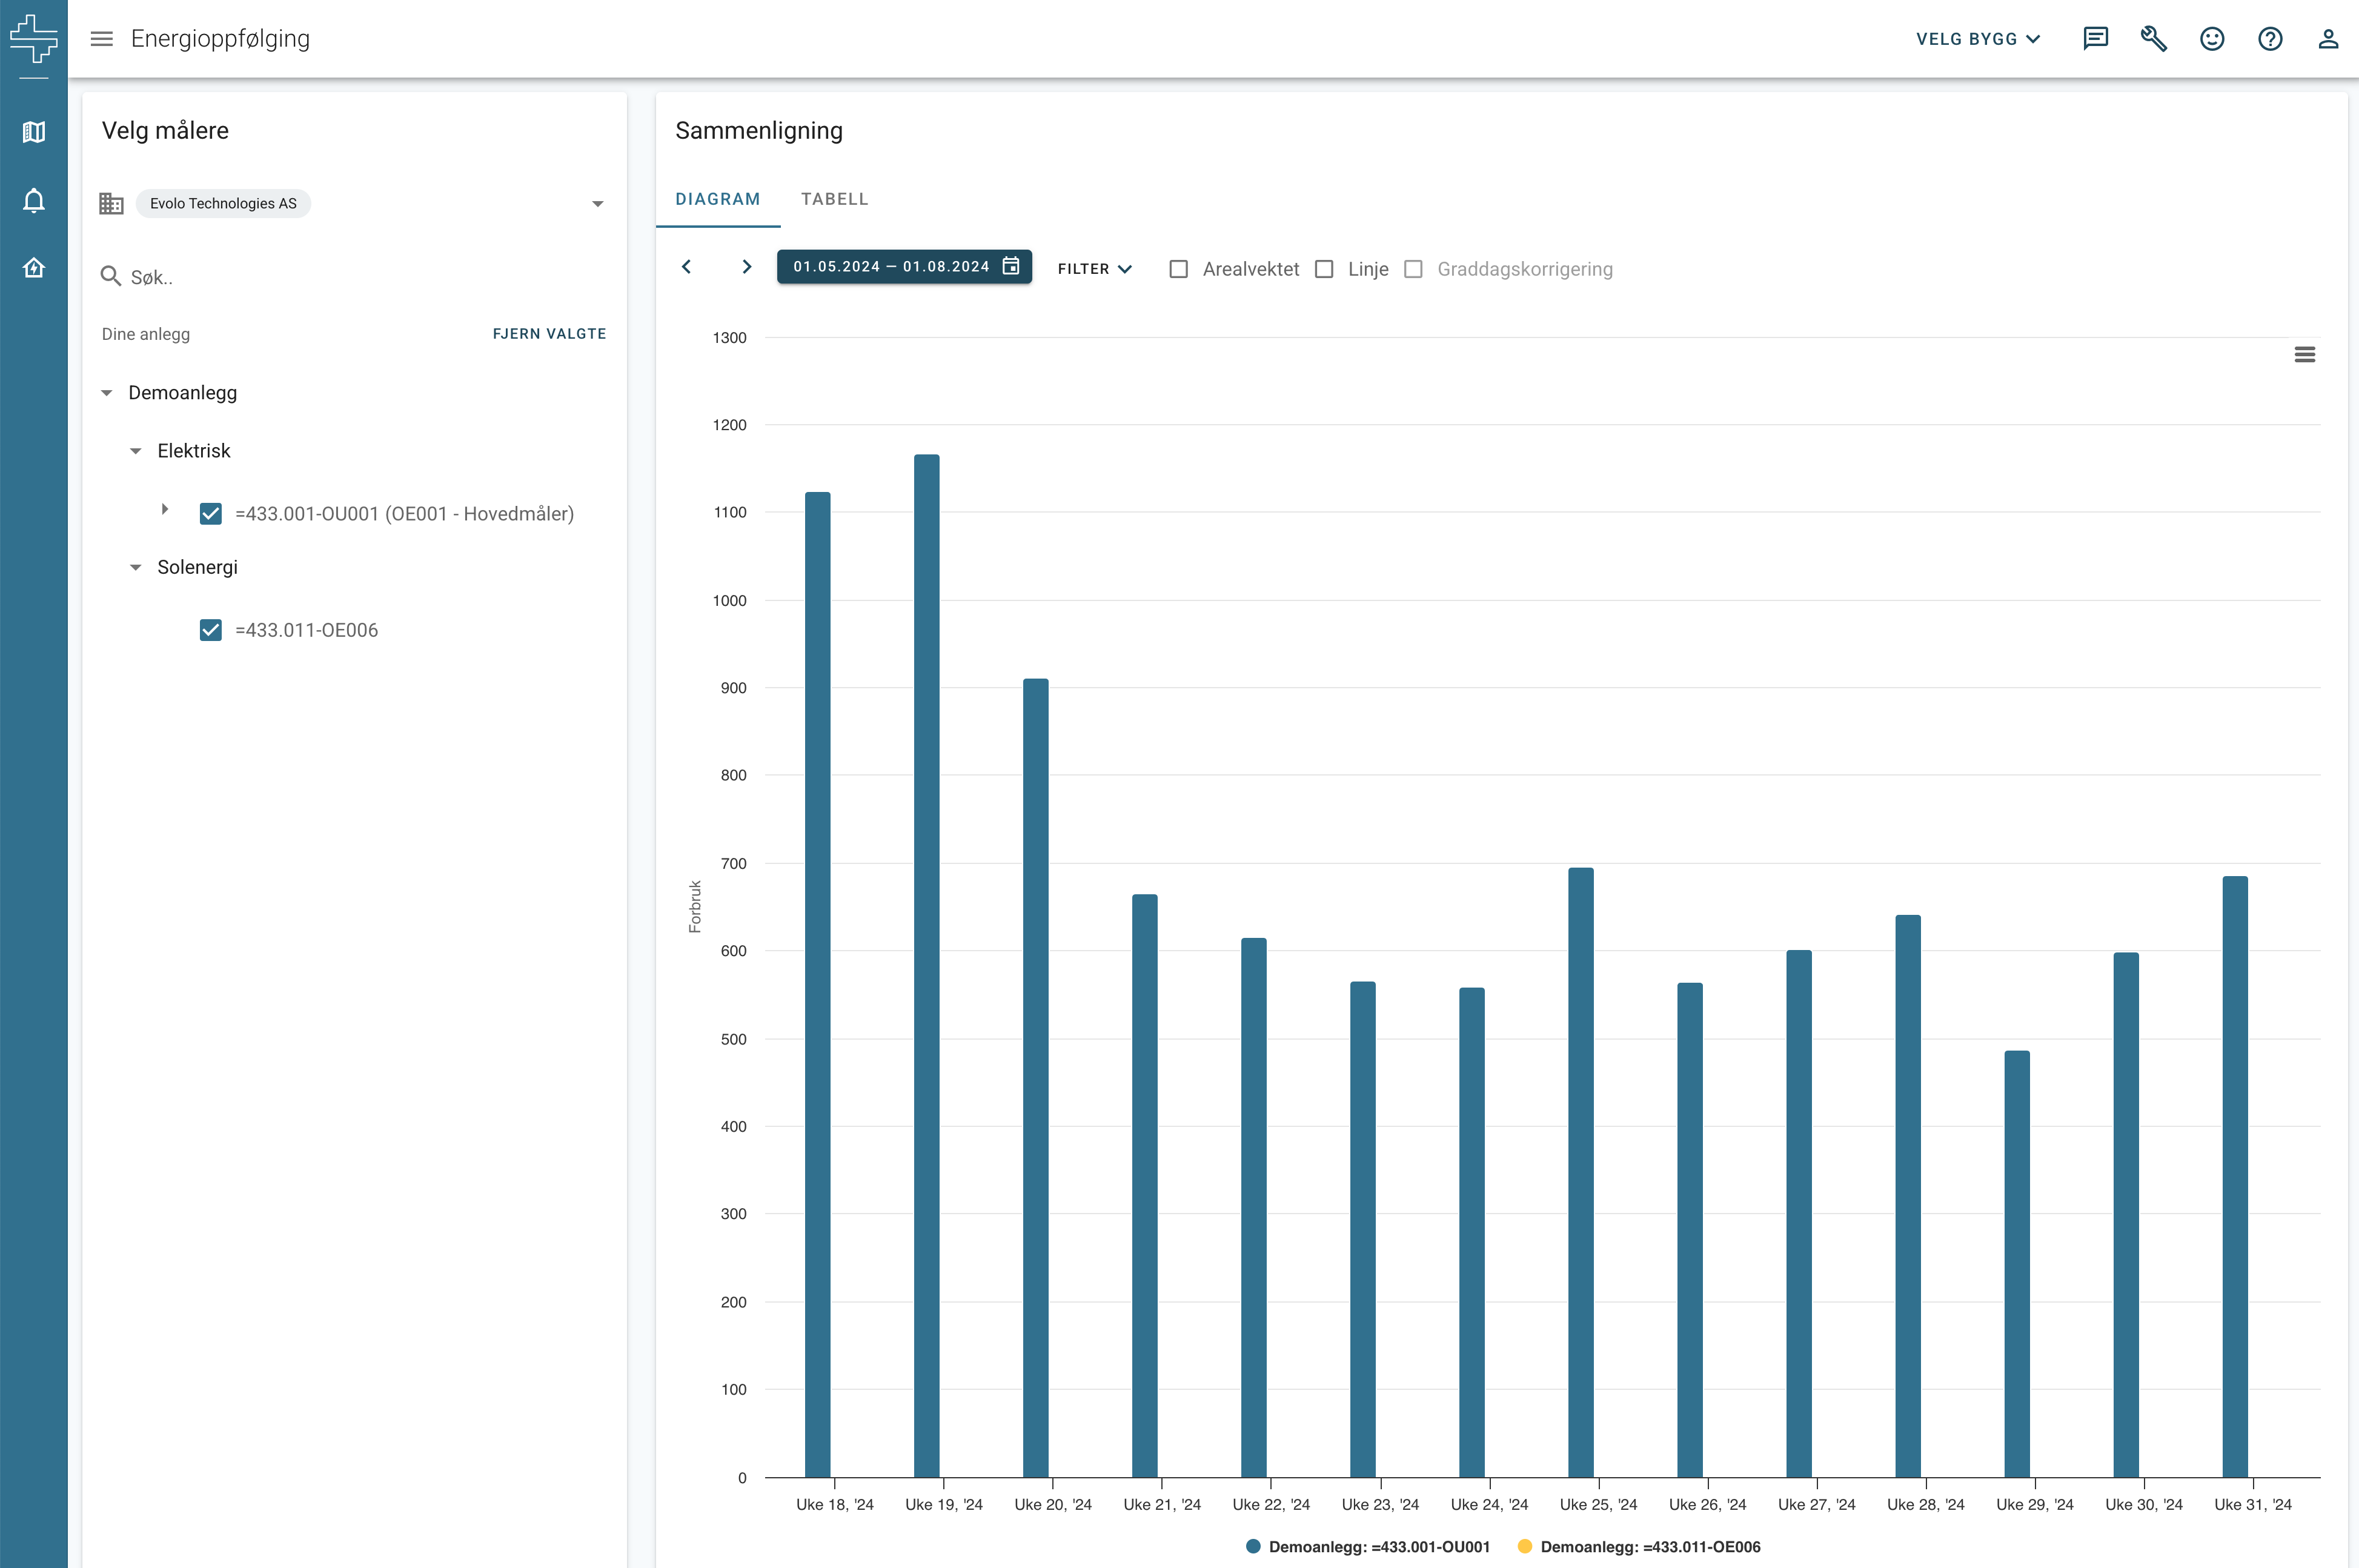2359x1568 pixels.
Task: Open the hamburger navigation menu
Action: coord(101,39)
